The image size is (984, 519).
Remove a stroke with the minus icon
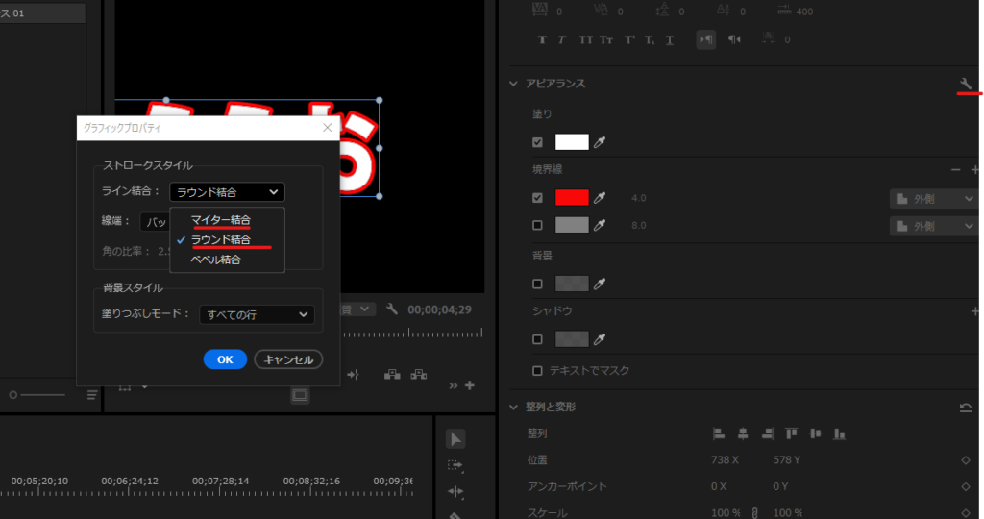click(x=956, y=170)
